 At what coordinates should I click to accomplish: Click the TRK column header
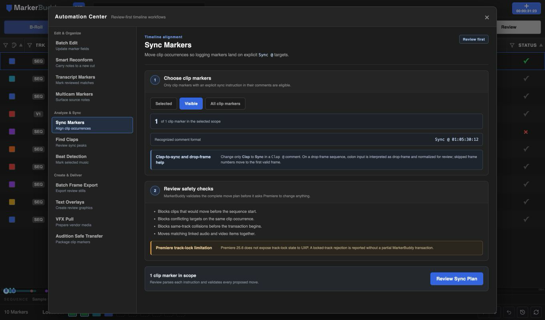tap(40, 45)
